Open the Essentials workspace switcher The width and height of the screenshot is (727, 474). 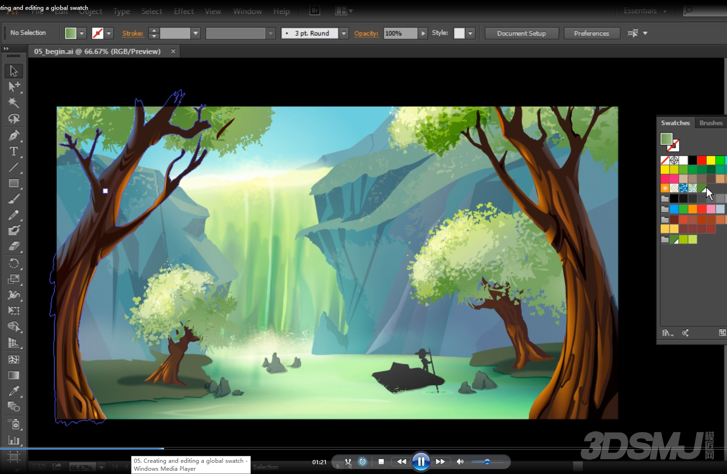(x=645, y=11)
